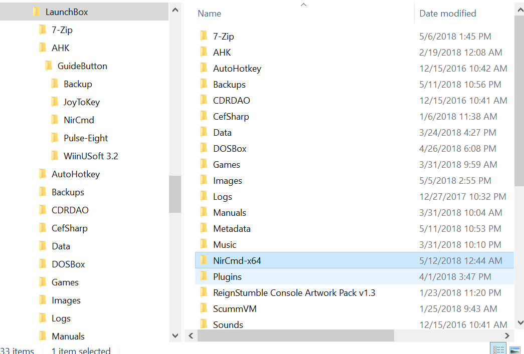Click navigation pane scroll down arrow
This screenshot has height=354, width=524.
click(x=175, y=335)
